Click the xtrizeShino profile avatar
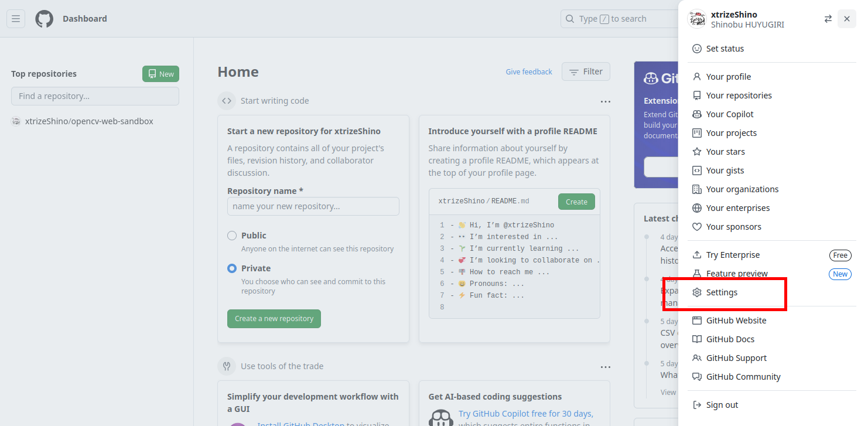This screenshot has height=426, width=861. [x=697, y=19]
